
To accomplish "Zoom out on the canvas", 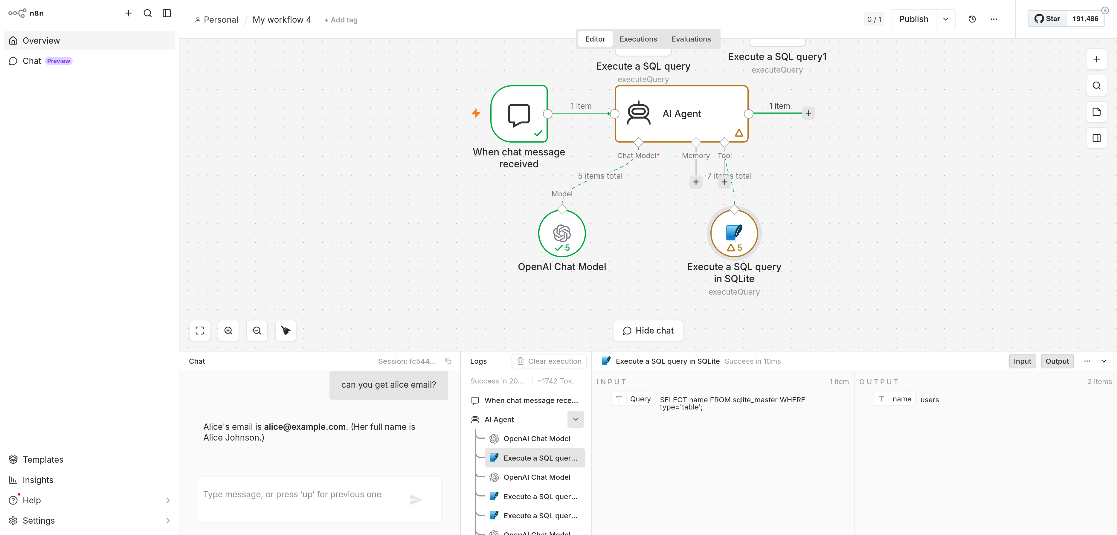I will pyautogui.click(x=257, y=330).
